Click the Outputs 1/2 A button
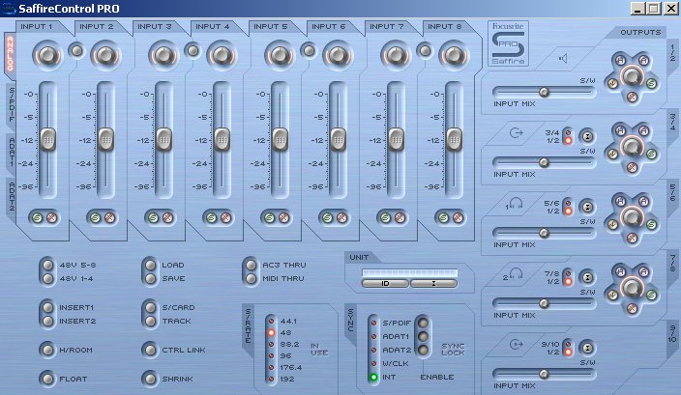681x395 pixels. (643, 60)
